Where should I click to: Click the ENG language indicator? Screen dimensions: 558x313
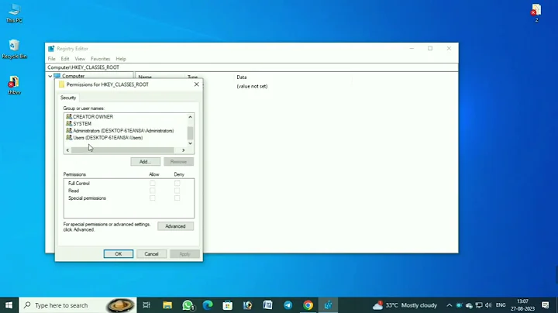pos(501,305)
